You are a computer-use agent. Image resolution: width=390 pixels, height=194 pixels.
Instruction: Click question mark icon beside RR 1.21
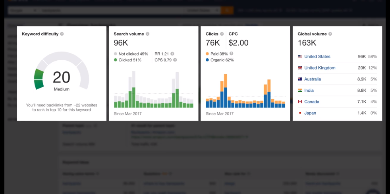172,54
